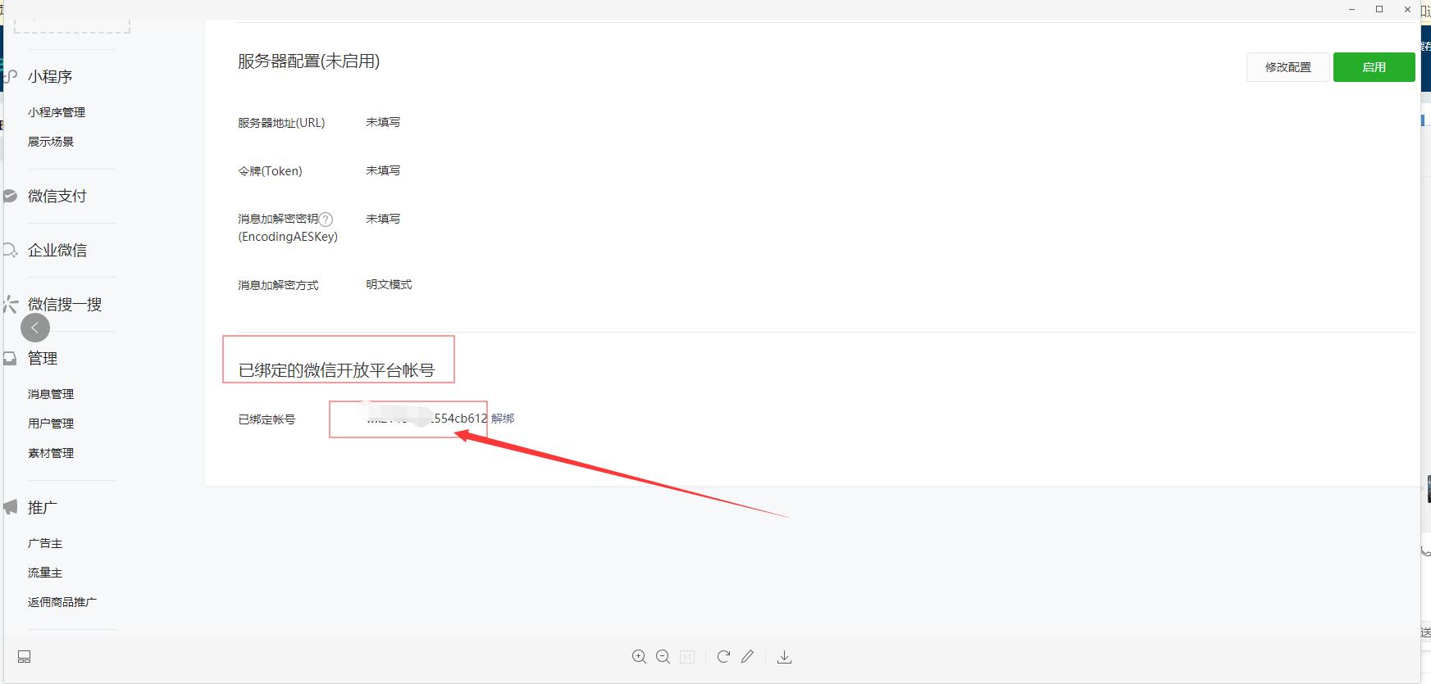Open 展示场景 menu item

[x=51, y=142]
